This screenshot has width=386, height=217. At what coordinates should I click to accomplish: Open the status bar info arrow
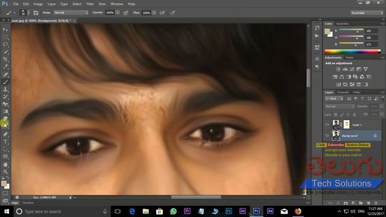[x=71, y=197]
